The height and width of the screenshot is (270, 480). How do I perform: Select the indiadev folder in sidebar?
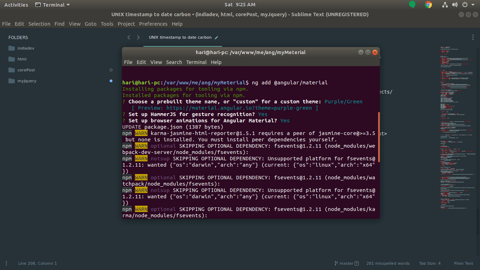click(26, 48)
